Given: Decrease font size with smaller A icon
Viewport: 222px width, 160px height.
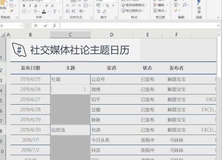Looking at the screenshot, I should [x=52, y=6].
